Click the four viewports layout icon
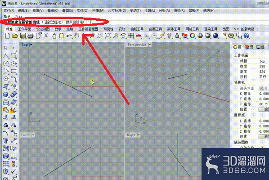This screenshot has height=180, width=269. point(131,36)
